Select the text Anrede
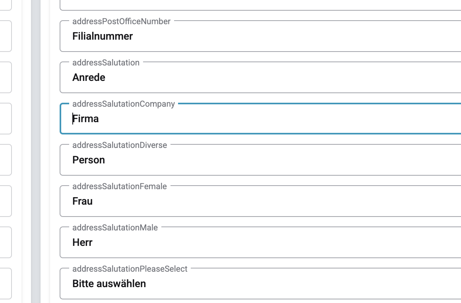This screenshot has width=461, height=303. pos(88,77)
